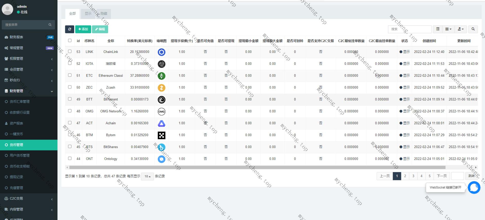Expand the 权限管理 sidebar menu

[29, 59]
